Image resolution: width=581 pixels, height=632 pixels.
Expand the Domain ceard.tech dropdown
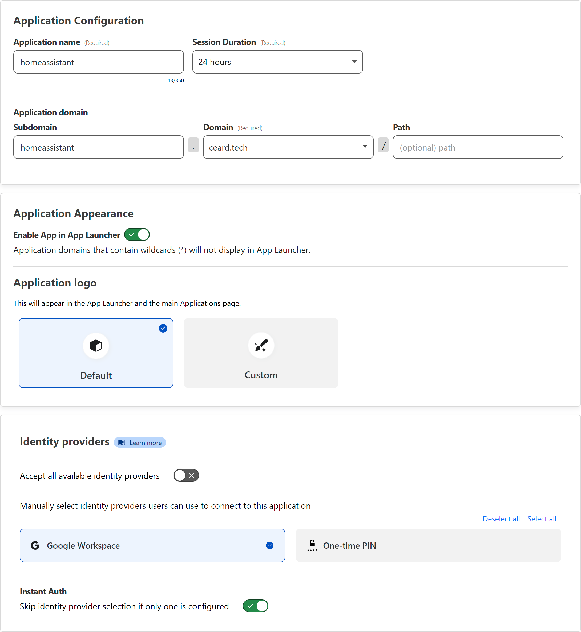pos(288,147)
